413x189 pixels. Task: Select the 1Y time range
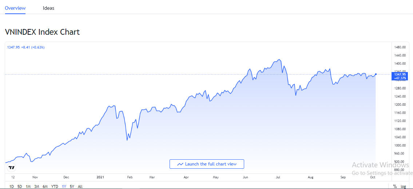coord(64,186)
